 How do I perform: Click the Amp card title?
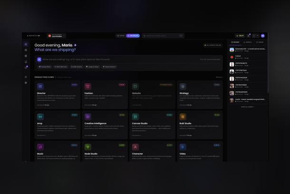[39, 123]
